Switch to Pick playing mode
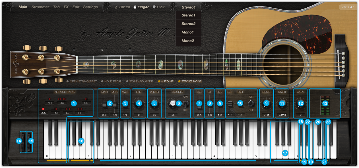The width and height of the screenshot is (359, 168). pos(159,7)
